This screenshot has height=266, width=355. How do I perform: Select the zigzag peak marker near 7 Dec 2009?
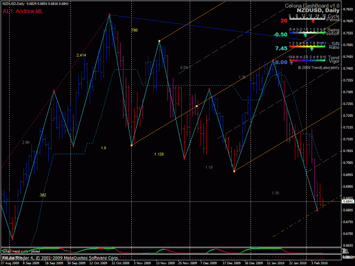(x=210, y=89)
